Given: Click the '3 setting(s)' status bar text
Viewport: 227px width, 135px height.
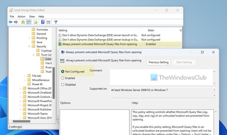Looking at the screenshot, I should point(16,127).
